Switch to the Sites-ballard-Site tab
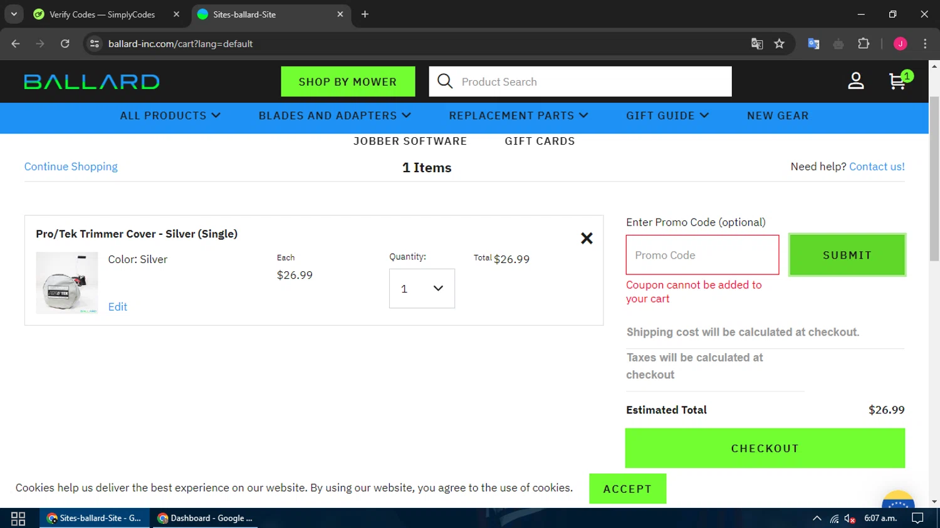 click(270, 14)
